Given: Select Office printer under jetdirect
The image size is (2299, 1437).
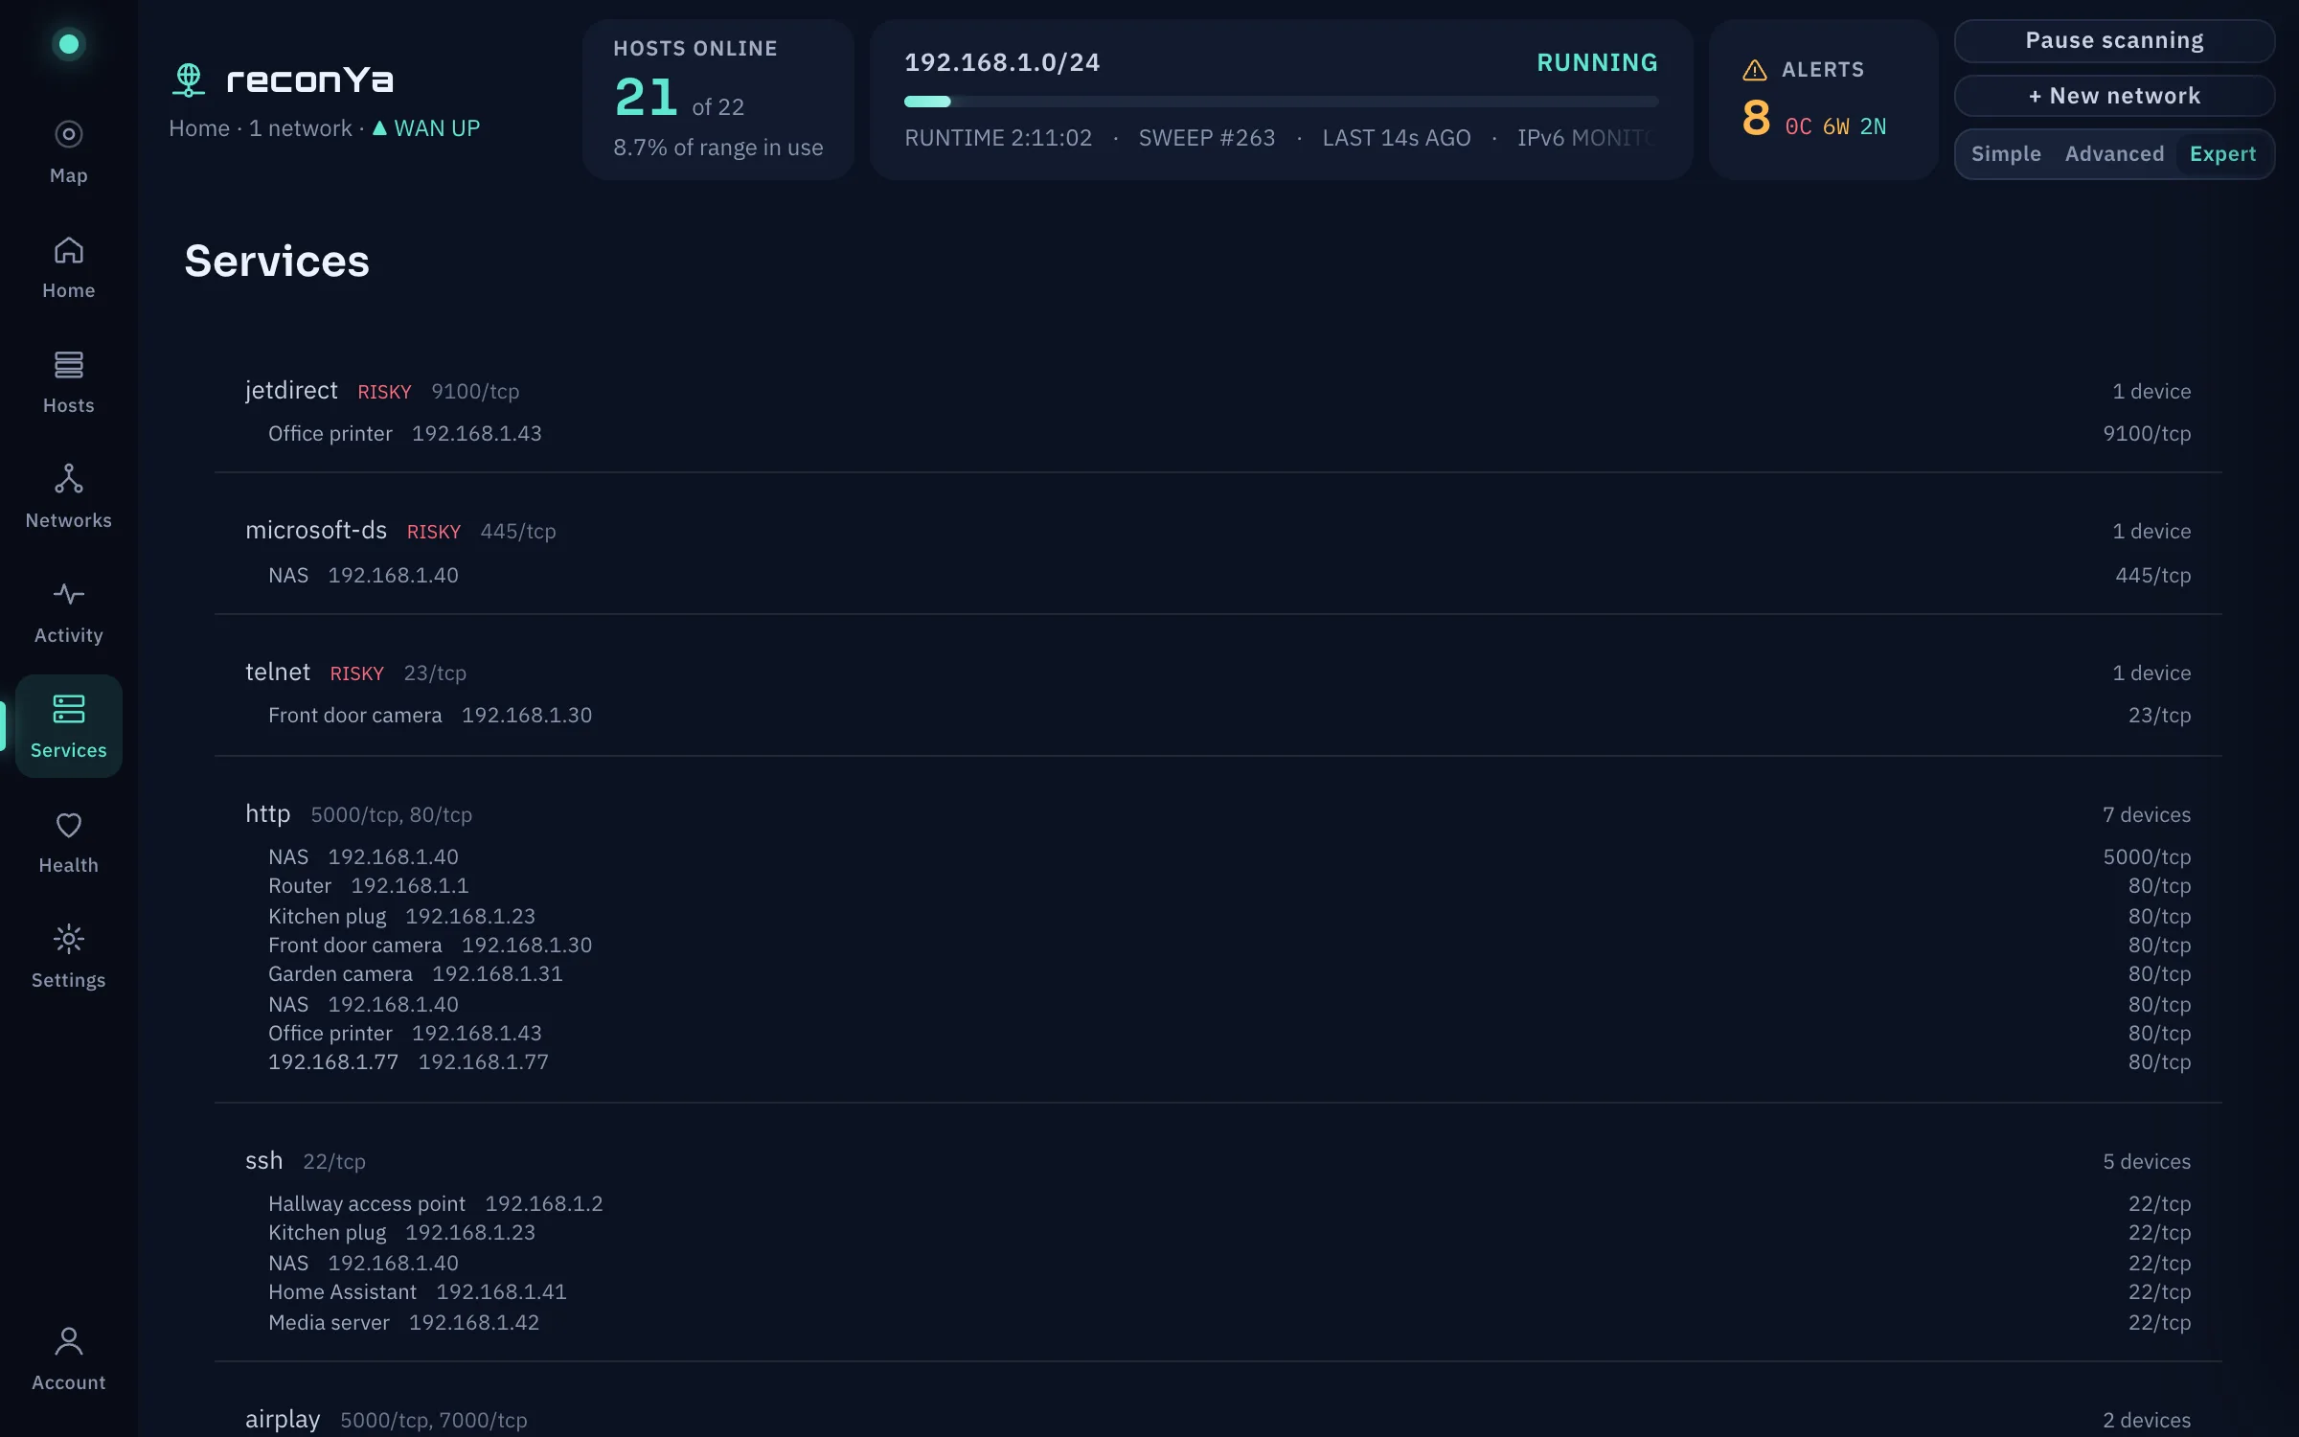Looking at the screenshot, I should click(x=1229, y=434).
